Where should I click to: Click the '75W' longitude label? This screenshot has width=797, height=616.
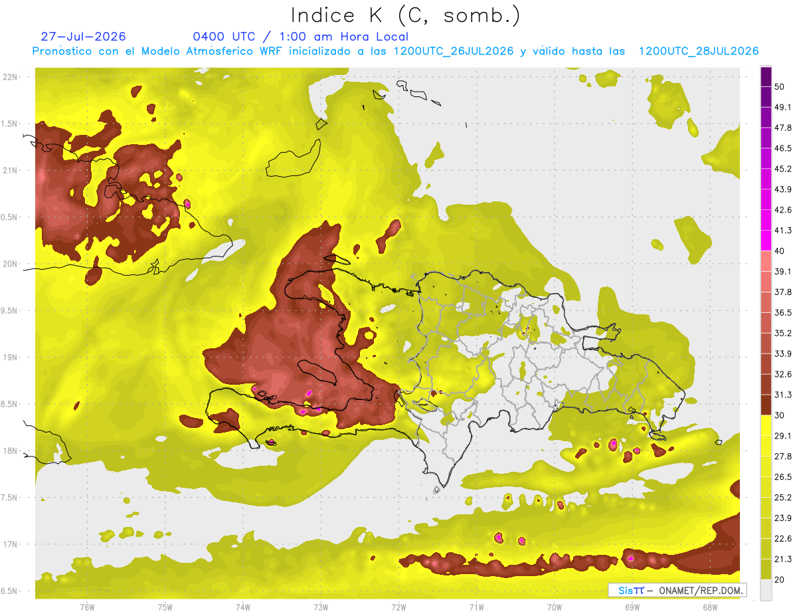pos(165,607)
